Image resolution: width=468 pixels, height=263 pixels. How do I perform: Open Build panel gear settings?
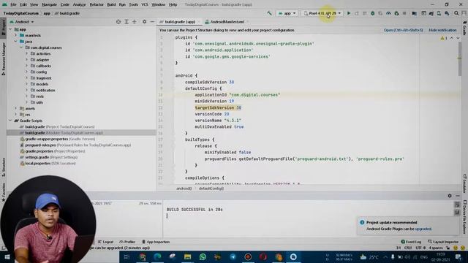pyautogui.click(x=450, y=196)
